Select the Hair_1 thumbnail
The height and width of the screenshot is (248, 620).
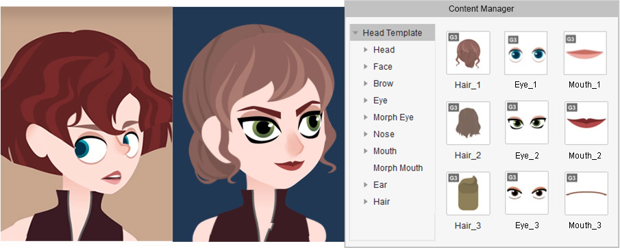pyautogui.click(x=468, y=53)
